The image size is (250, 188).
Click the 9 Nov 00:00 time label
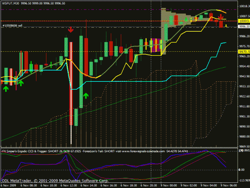click(169, 186)
